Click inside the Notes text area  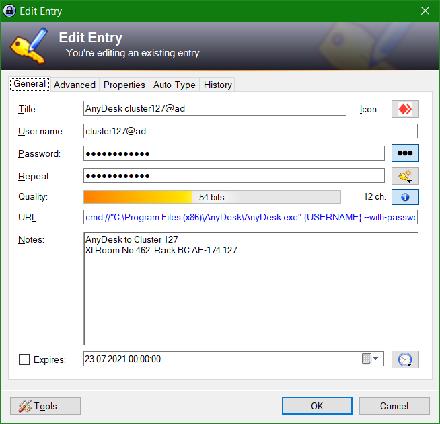tap(251, 289)
